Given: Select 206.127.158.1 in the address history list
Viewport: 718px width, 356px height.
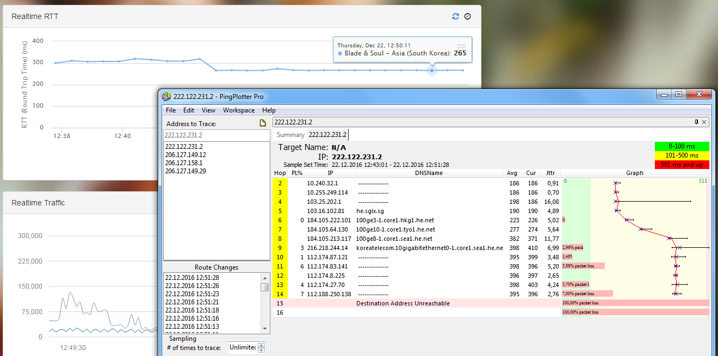Looking at the screenshot, I should click(x=184, y=163).
